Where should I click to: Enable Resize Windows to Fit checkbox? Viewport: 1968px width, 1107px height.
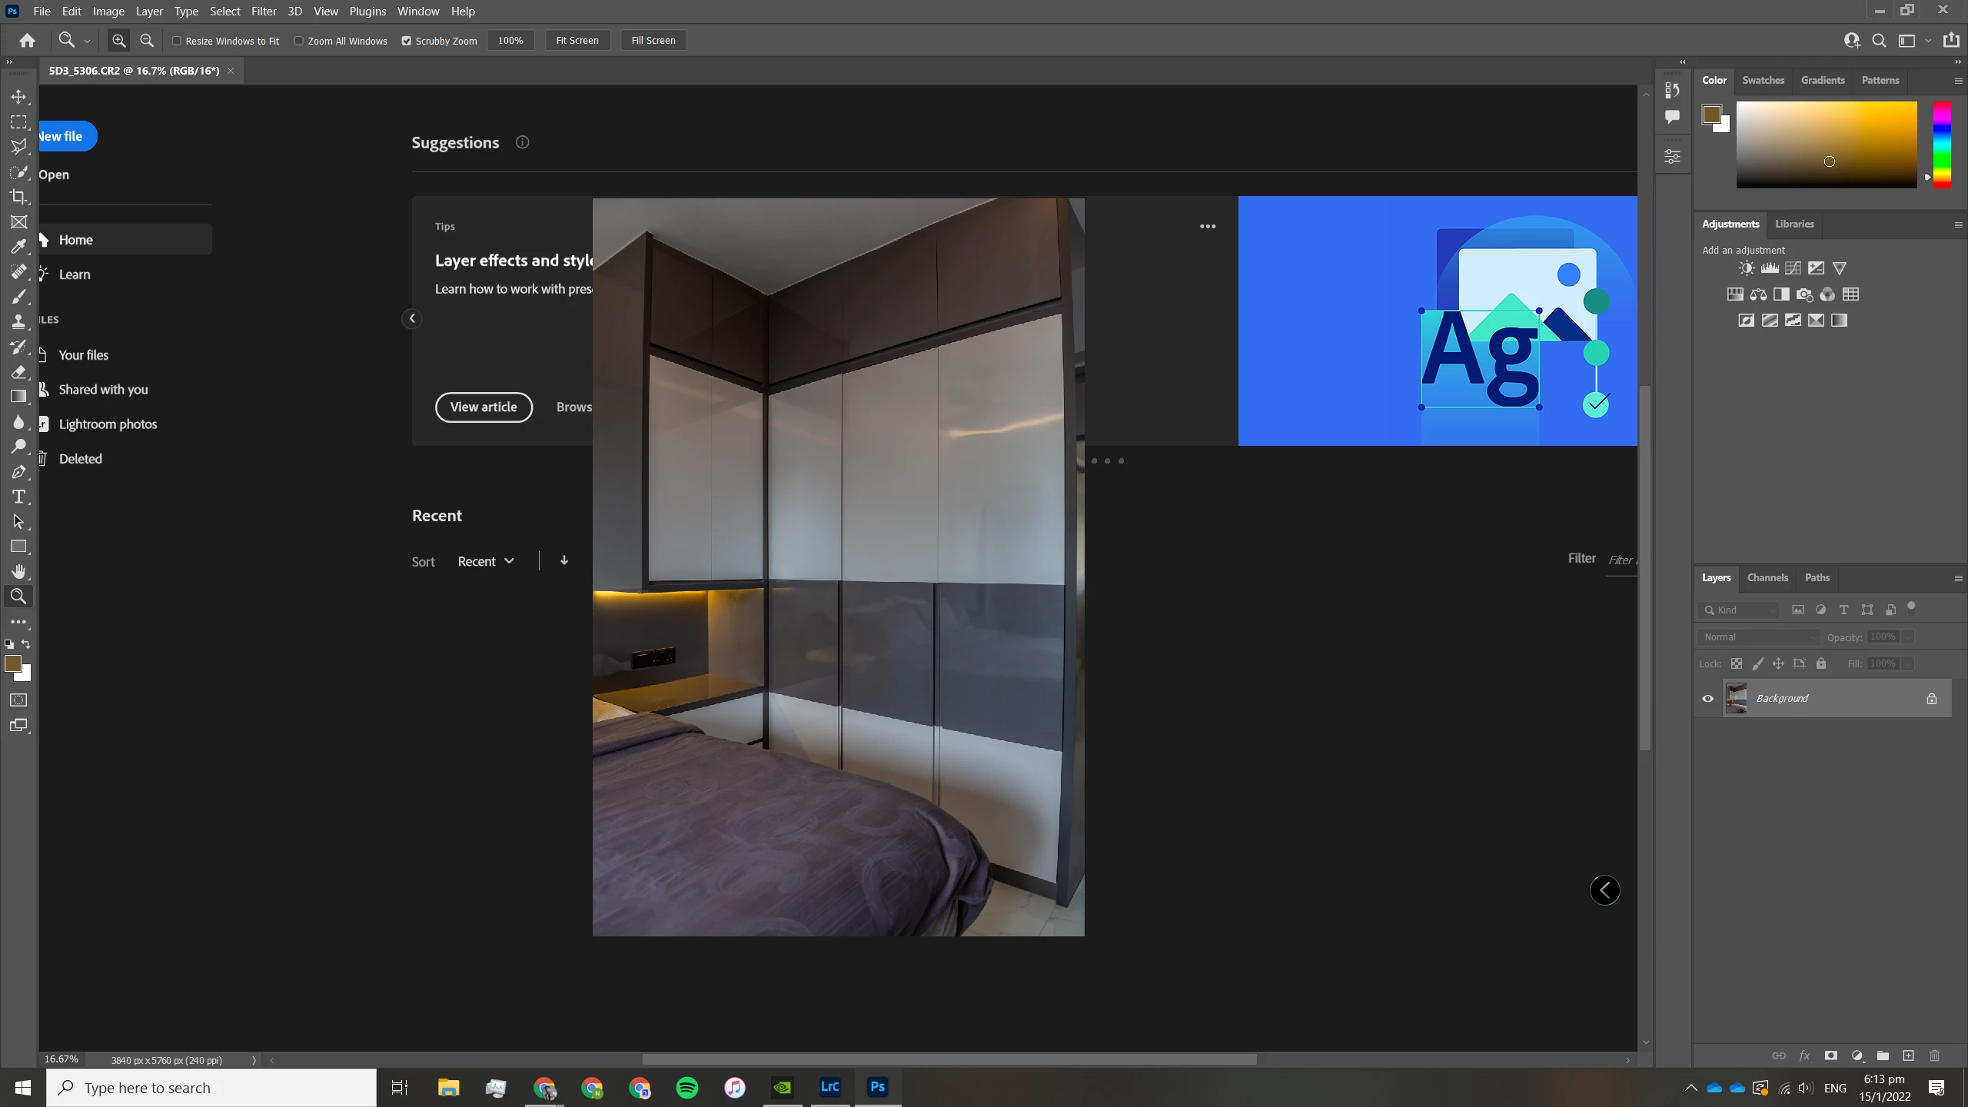[x=177, y=41]
